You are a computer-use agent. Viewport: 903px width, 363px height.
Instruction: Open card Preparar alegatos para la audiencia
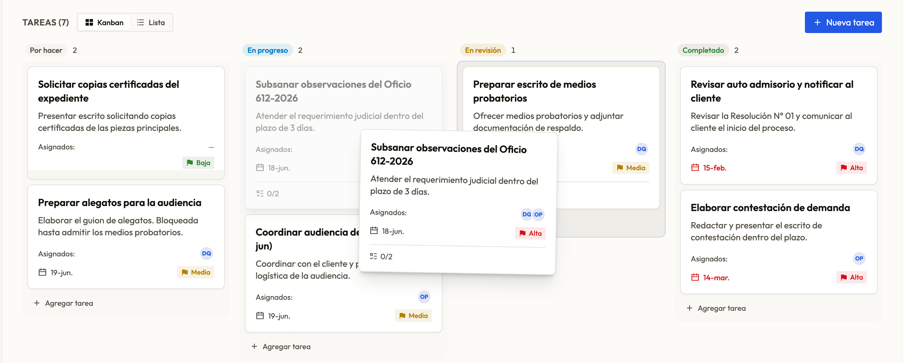[126, 237]
